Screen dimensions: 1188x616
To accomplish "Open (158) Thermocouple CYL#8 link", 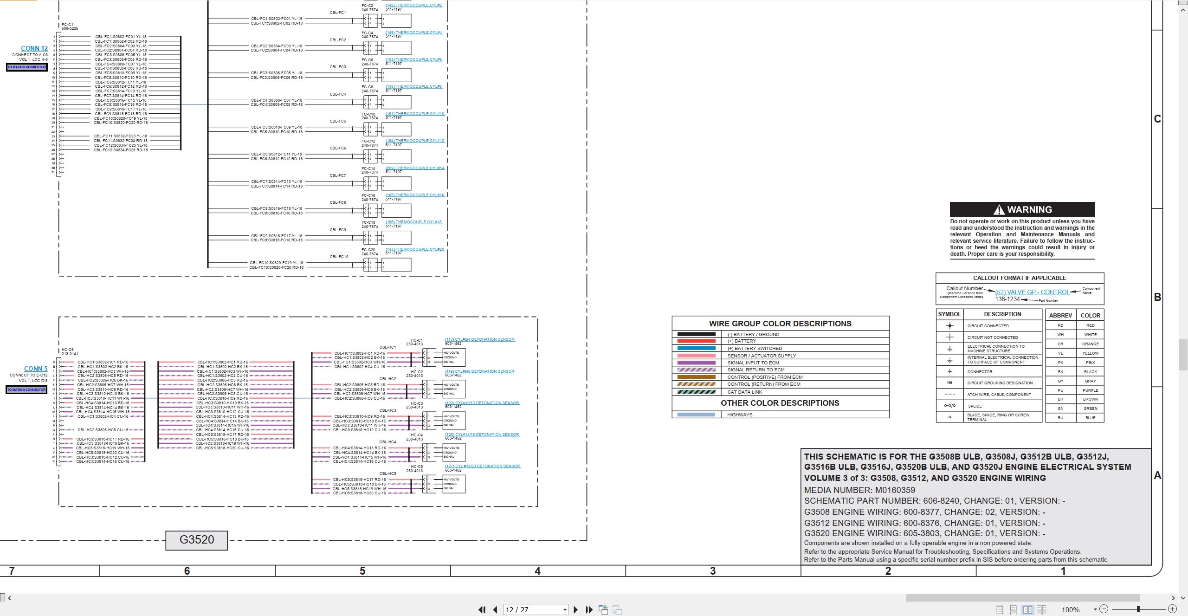I will coord(414,86).
